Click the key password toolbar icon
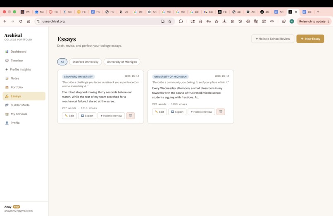 pyautogui.click(x=209, y=21)
